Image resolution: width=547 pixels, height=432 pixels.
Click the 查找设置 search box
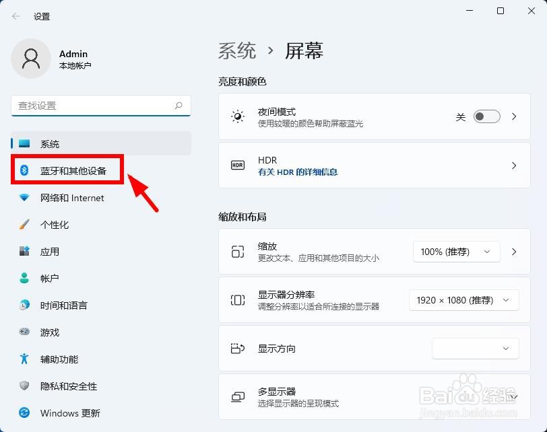coord(101,106)
